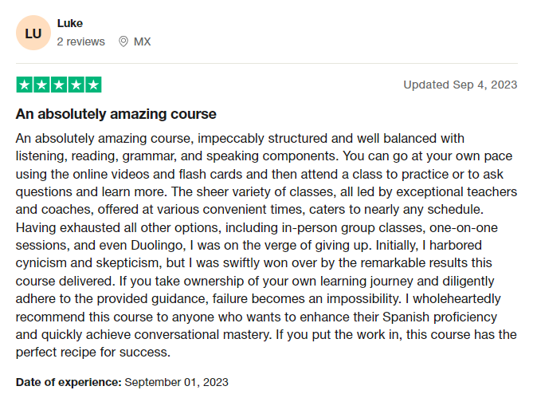Click the location pin icon

pyautogui.click(x=123, y=41)
